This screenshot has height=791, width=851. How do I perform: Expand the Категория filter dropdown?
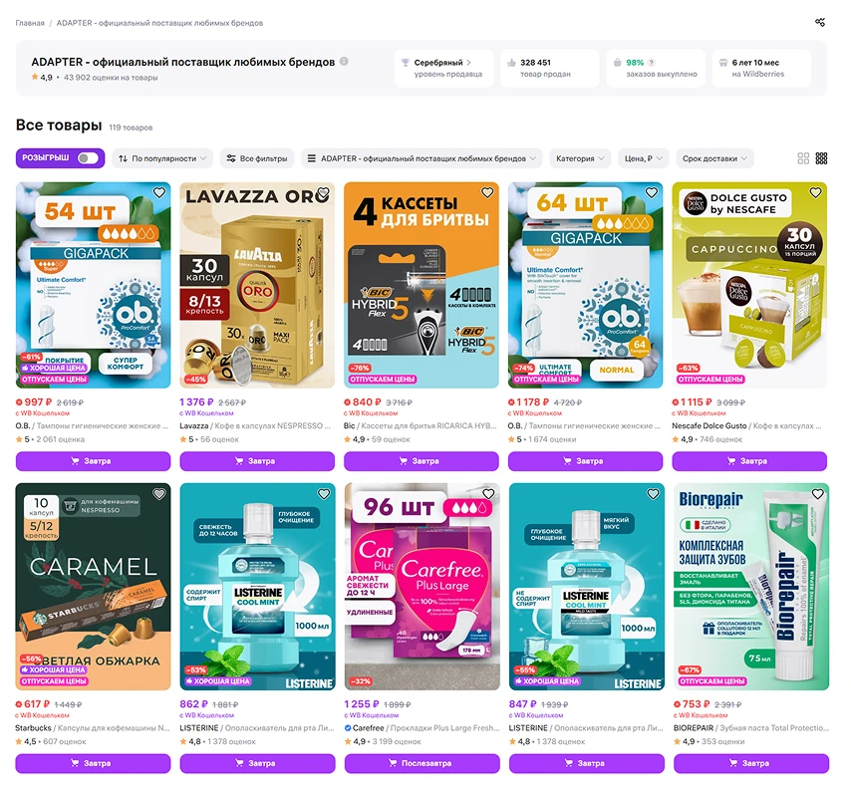point(580,158)
